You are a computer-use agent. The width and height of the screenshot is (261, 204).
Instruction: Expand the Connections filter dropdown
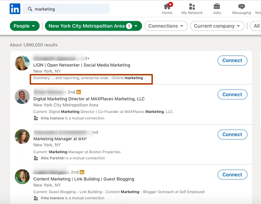coord(166,26)
